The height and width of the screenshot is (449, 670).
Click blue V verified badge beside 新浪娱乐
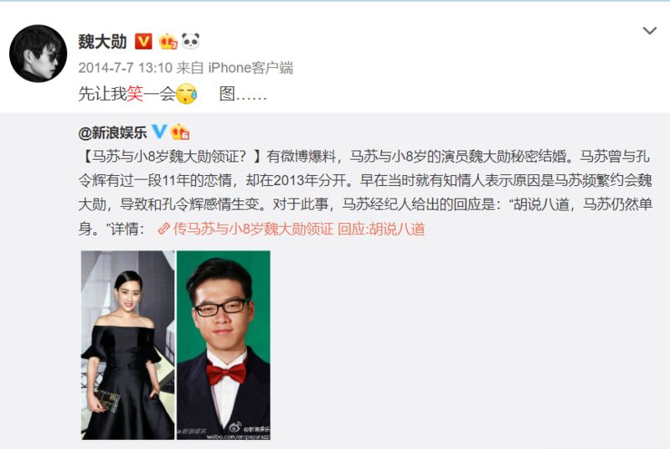tap(159, 132)
